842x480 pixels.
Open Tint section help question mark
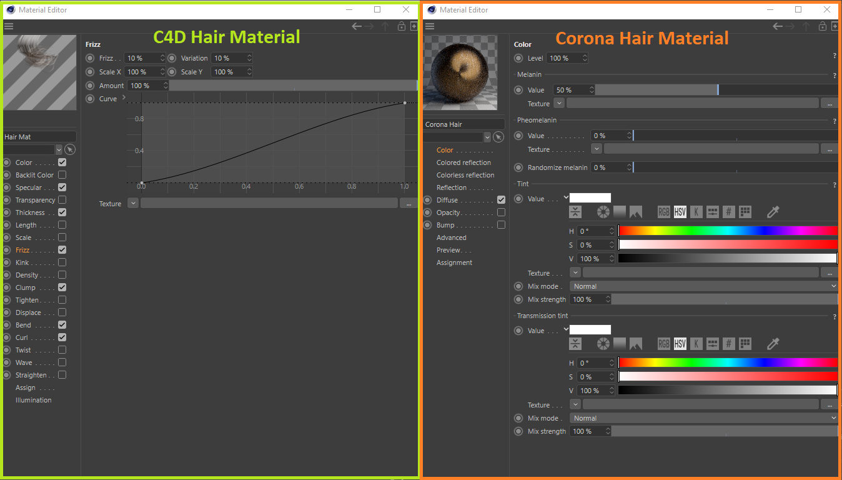835,185
